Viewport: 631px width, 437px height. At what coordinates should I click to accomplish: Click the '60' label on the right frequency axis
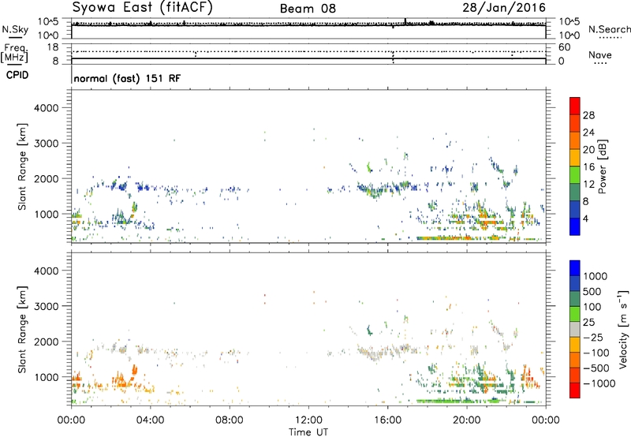click(564, 47)
